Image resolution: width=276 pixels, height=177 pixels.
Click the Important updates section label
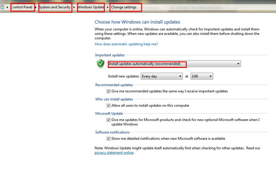pyautogui.click(x=110, y=55)
